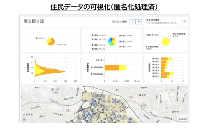This screenshot has height=128, width=223.
Task: Click the 生保2号 bar chart label
Action: click(99, 60)
